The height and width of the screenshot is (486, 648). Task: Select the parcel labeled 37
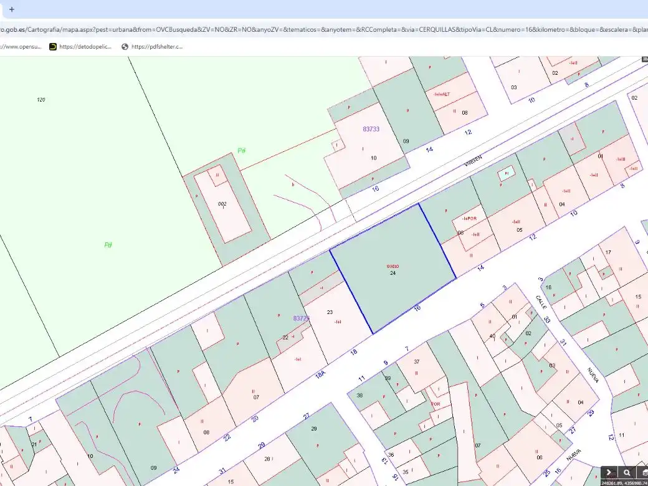[417, 361]
